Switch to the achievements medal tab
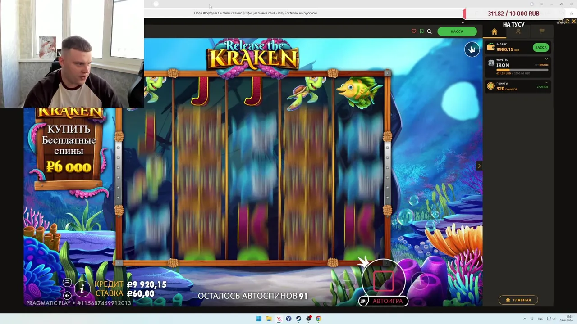Screen dimensions: 577x324 [x=518, y=31]
